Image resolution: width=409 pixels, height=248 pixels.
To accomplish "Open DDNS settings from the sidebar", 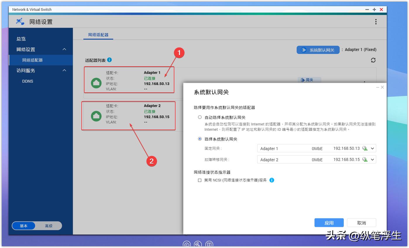I will (x=28, y=81).
